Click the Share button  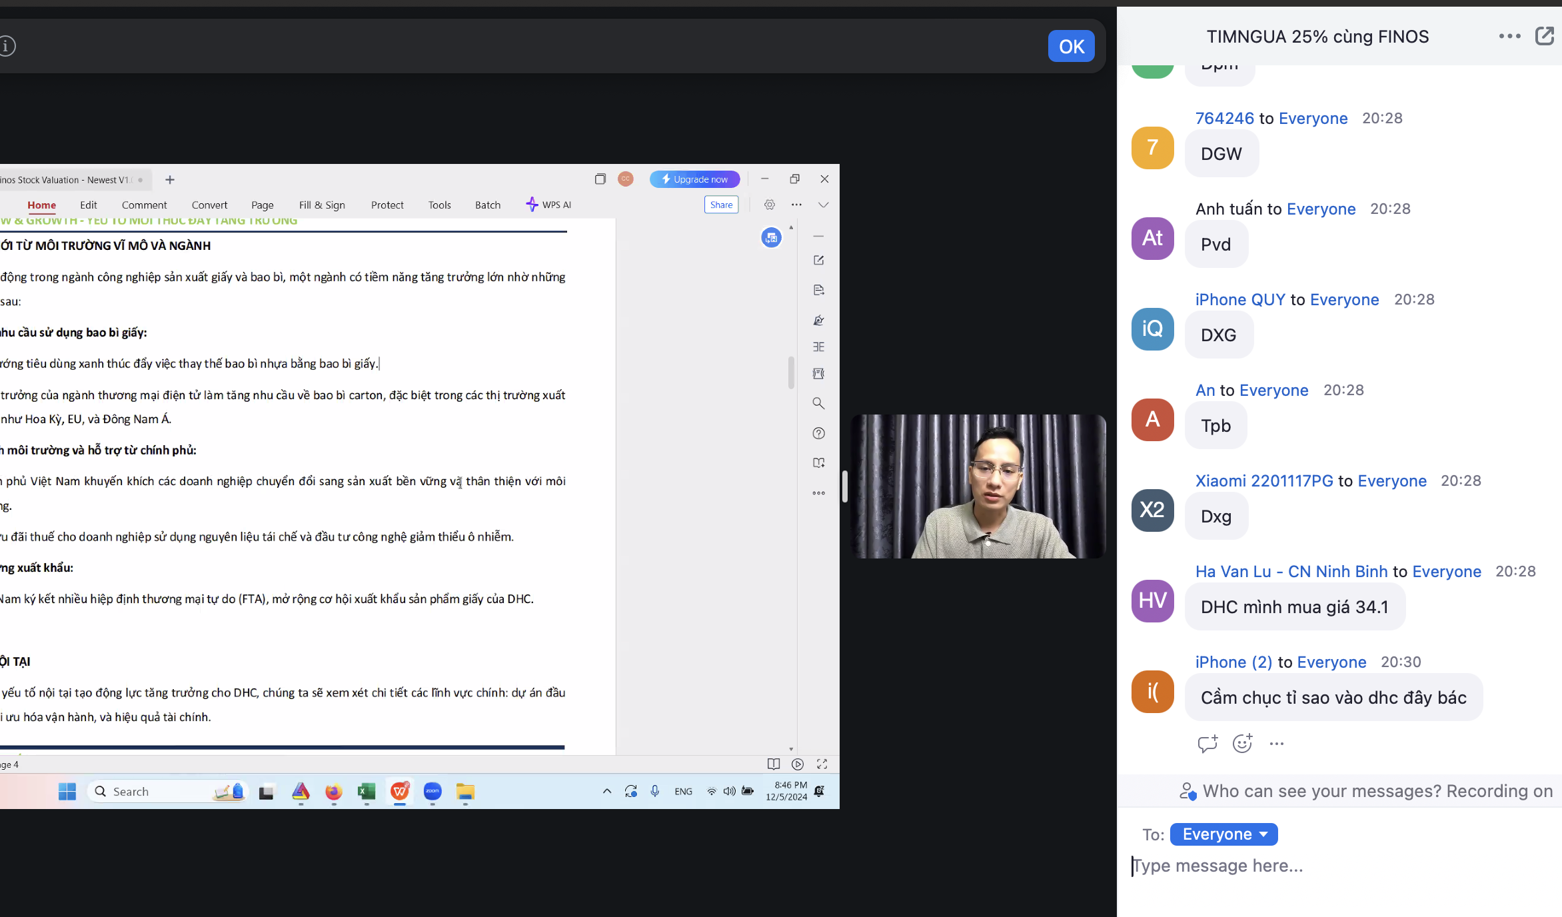[721, 205]
